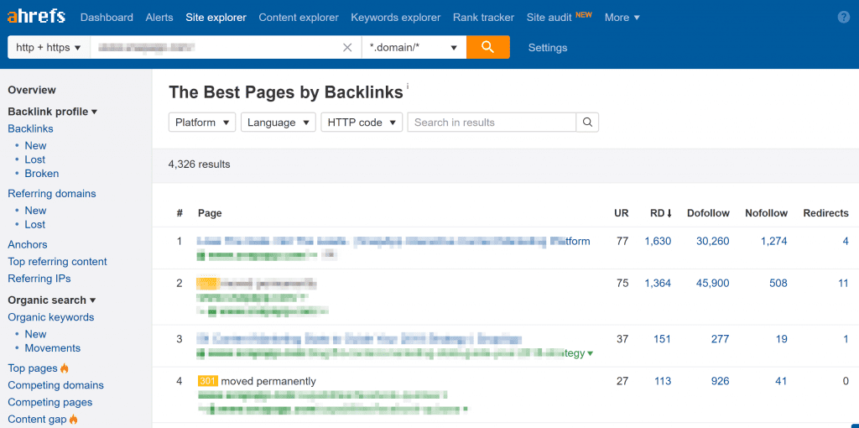Open the More menu in the top navigation

click(x=622, y=18)
